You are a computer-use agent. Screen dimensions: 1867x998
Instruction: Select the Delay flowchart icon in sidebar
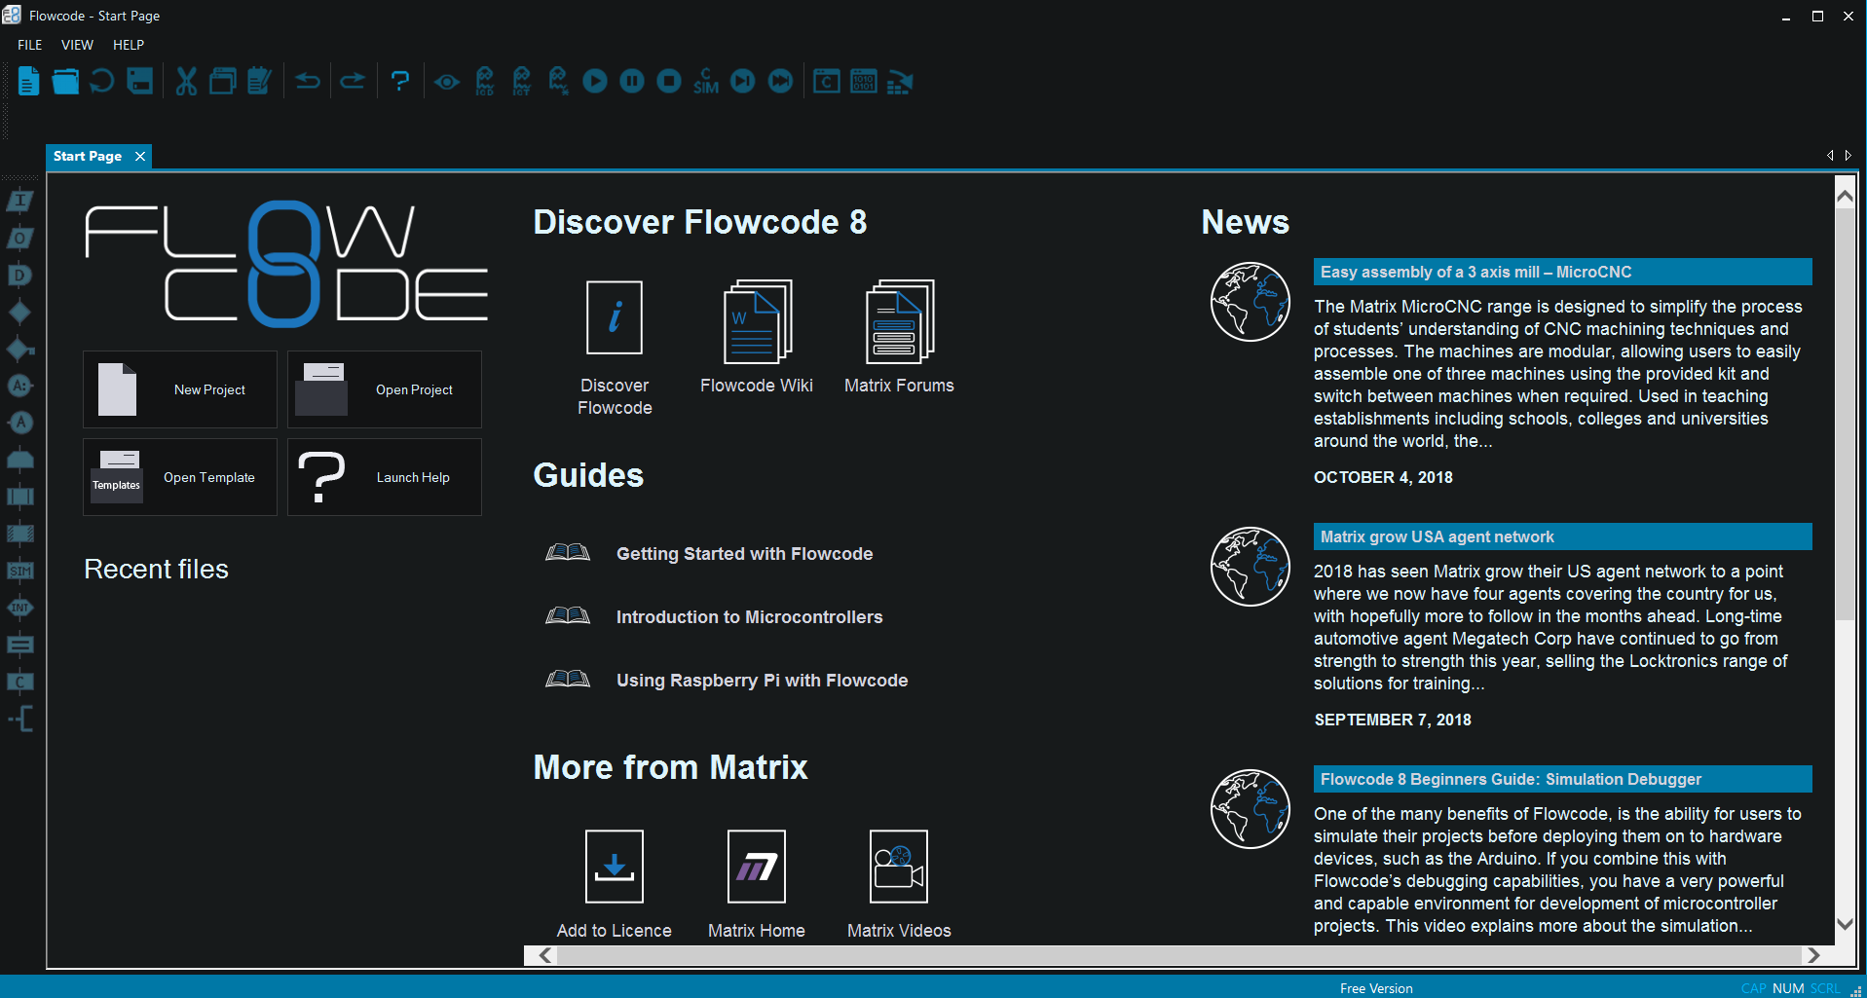[x=20, y=276]
